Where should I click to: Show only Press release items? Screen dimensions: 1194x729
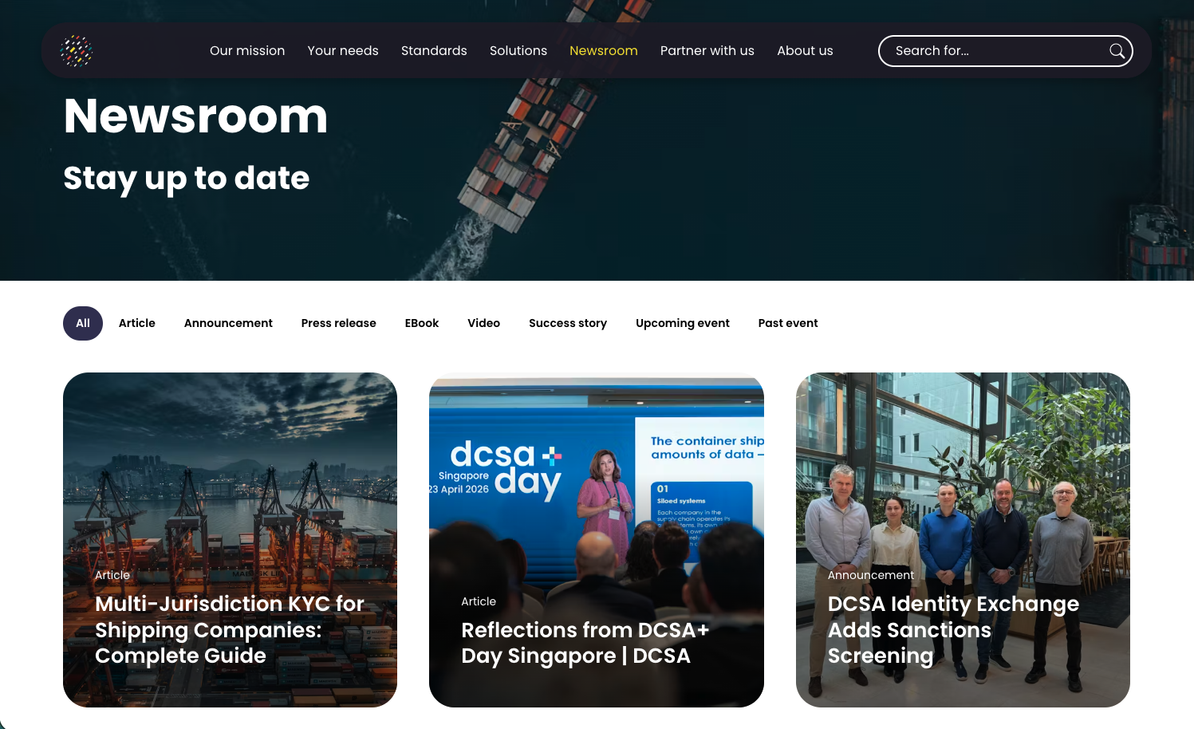tap(339, 323)
